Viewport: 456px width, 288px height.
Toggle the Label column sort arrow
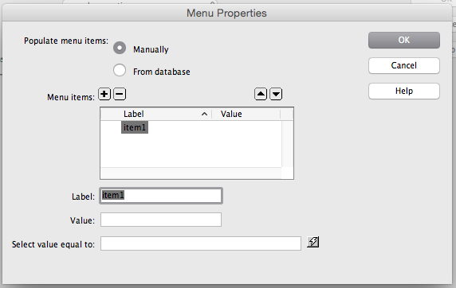click(x=204, y=114)
